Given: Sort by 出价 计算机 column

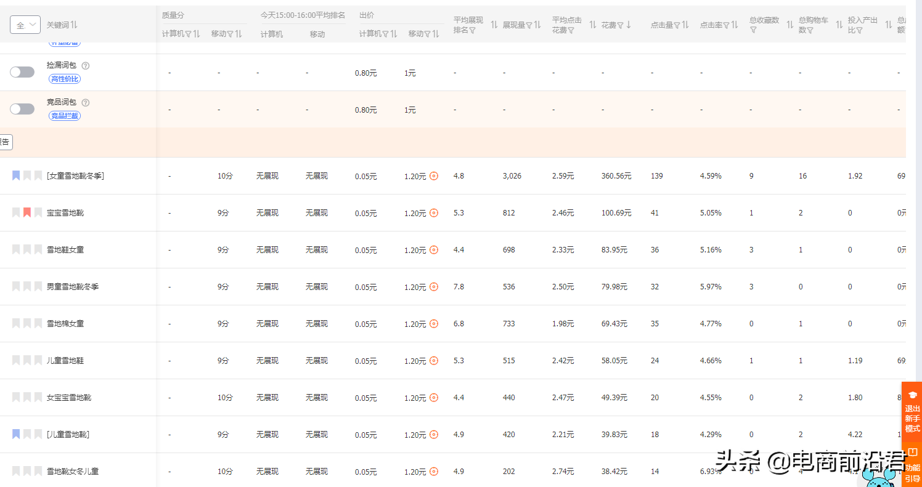Looking at the screenshot, I should pyautogui.click(x=394, y=34).
